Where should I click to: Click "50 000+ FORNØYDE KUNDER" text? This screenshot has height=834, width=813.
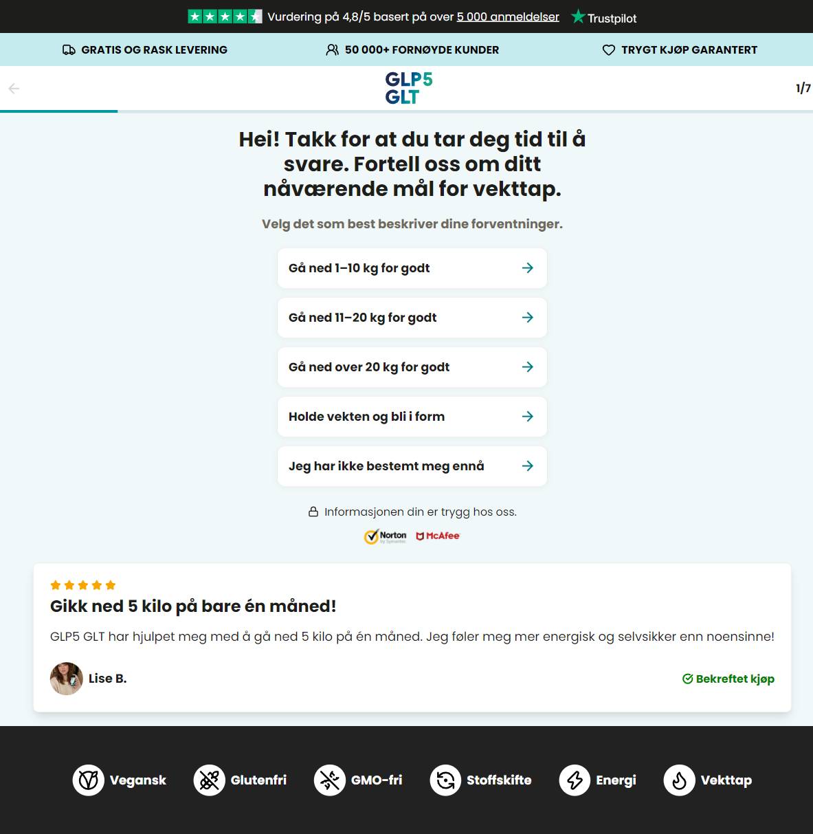click(422, 50)
